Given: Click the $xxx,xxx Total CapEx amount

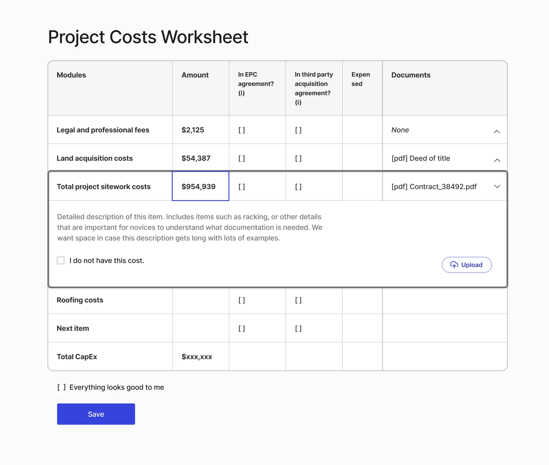Looking at the screenshot, I should (x=197, y=357).
